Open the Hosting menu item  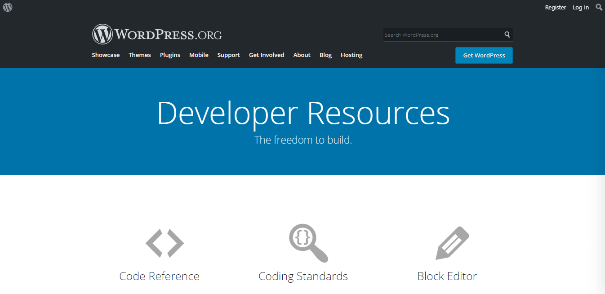pyautogui.click(x=351, y=55)
